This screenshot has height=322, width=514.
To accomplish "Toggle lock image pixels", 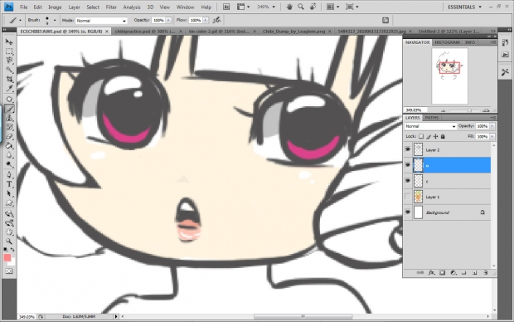I will click(x=429, y=136).
